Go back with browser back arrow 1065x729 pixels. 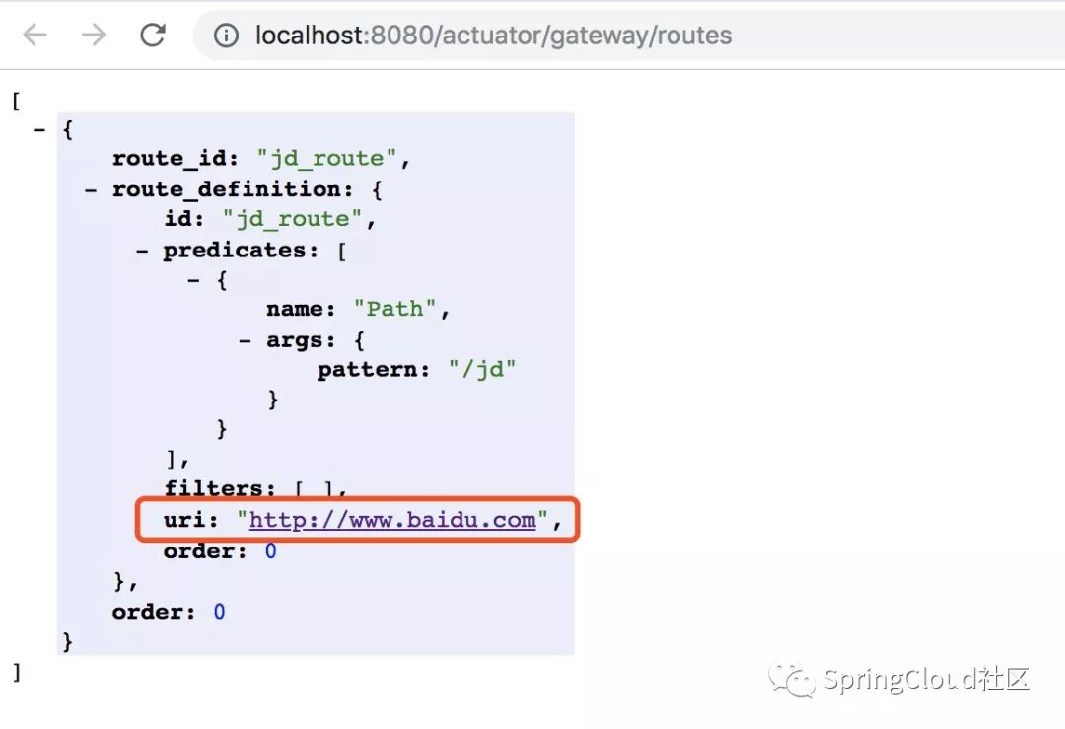pyautogui.click(x=35, y=35)
